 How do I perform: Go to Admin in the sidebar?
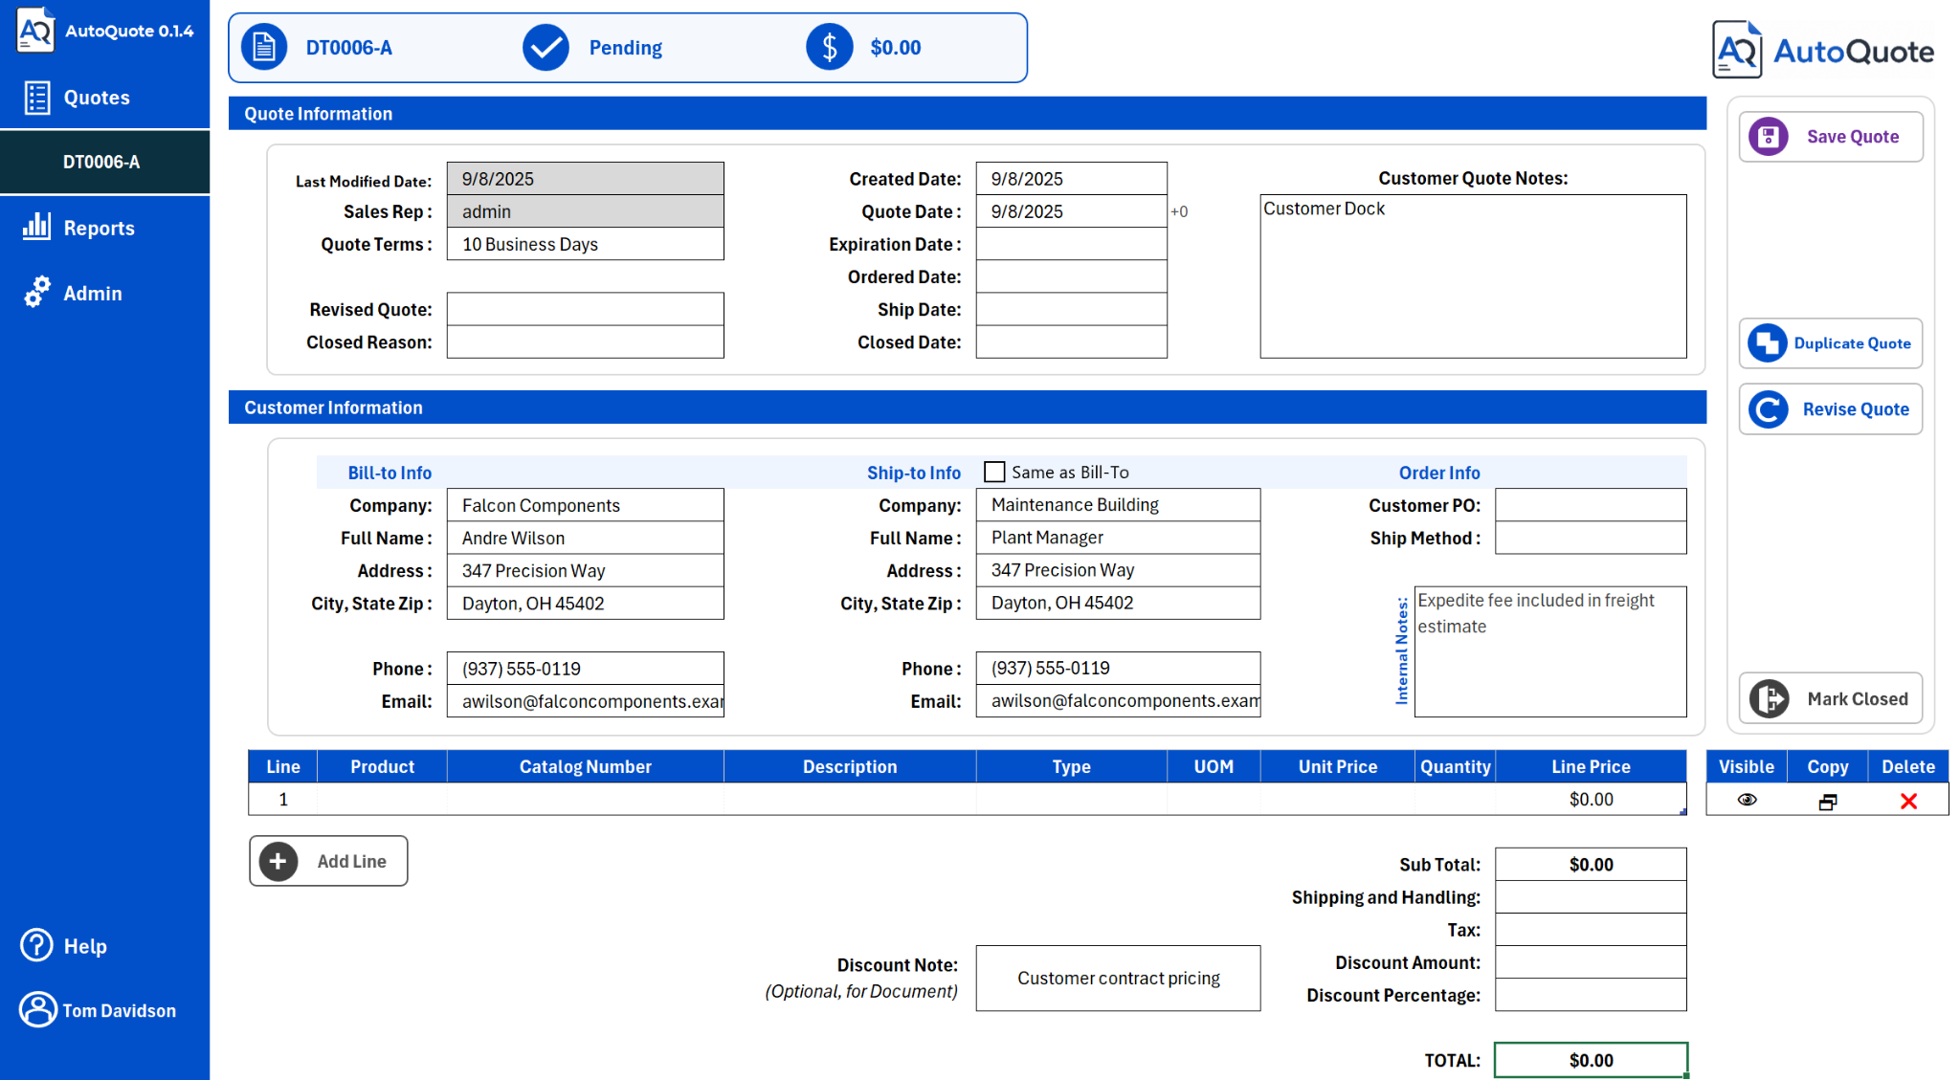click(x=93, y=293)
